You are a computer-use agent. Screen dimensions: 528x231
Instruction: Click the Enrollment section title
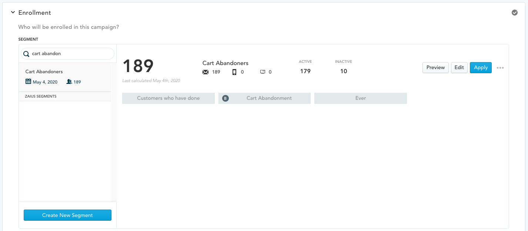click(35, 13)
